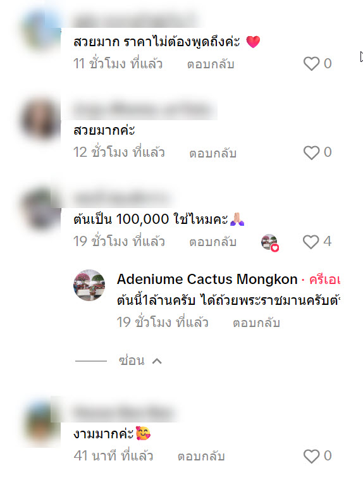Reply to the 12 ชั่วโมง ที่แล้ว comment

213,153
